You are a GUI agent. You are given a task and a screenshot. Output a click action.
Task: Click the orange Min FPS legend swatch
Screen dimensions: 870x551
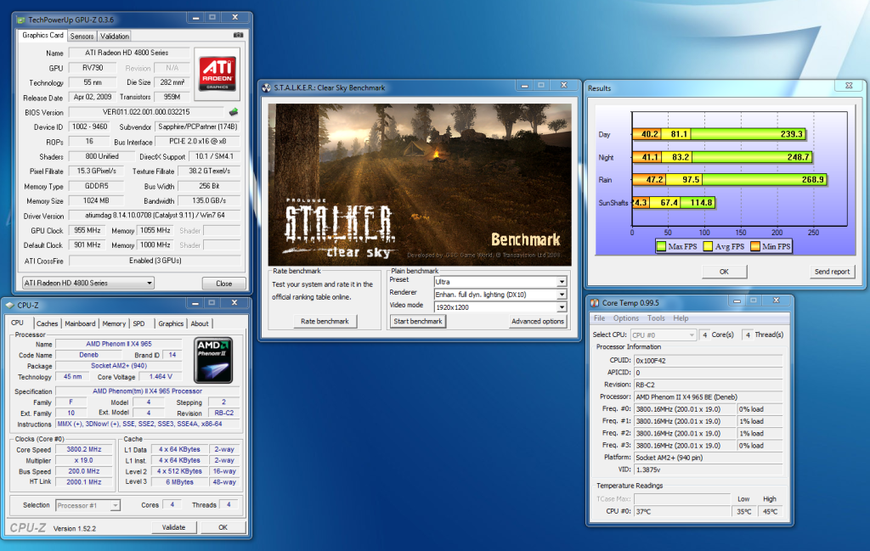click(x=754, y=246)
